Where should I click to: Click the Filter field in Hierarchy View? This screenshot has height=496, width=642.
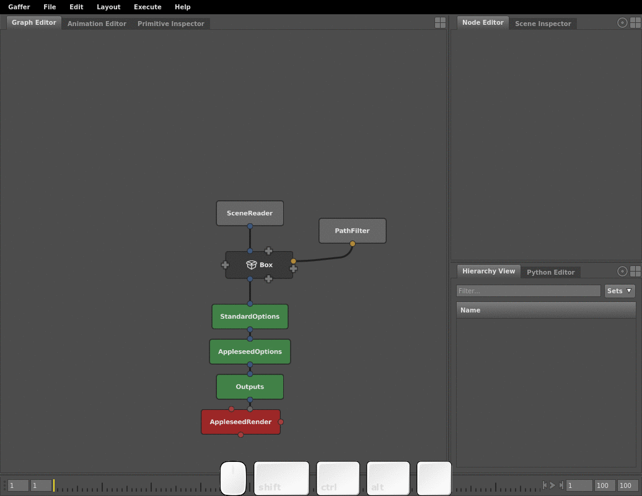click(x=528, y=290)
